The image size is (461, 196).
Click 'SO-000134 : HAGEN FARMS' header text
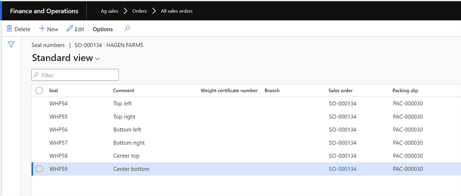pyautogui.click(x=109, y=45)
